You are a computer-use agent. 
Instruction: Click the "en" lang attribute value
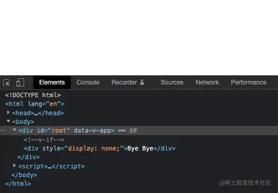pos(53,104)
